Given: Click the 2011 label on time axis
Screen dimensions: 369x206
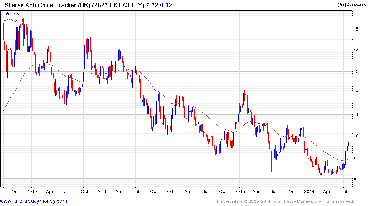Looking at the screenshot, I should click(101, 191).
